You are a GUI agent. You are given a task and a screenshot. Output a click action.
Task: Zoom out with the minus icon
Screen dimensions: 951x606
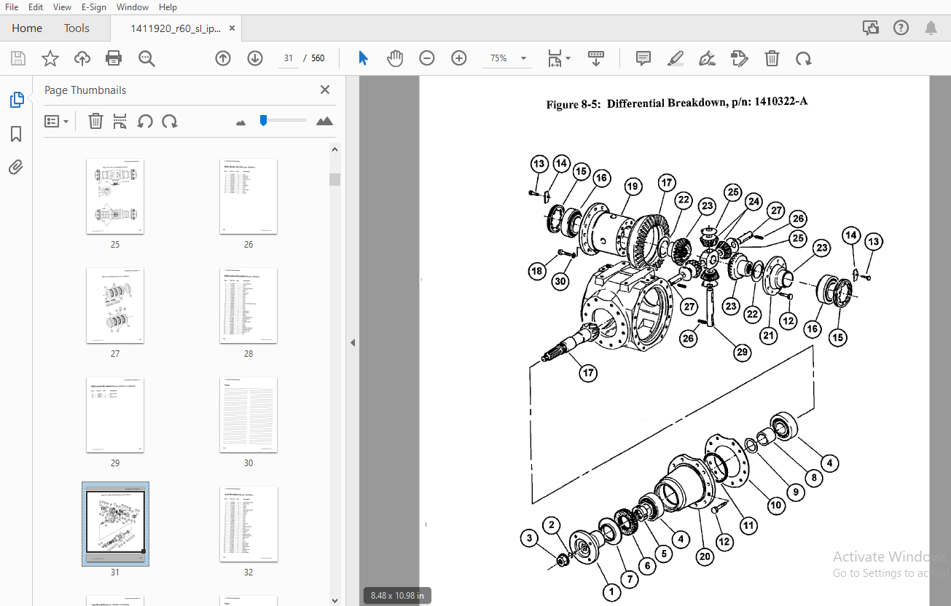(427, 58)
